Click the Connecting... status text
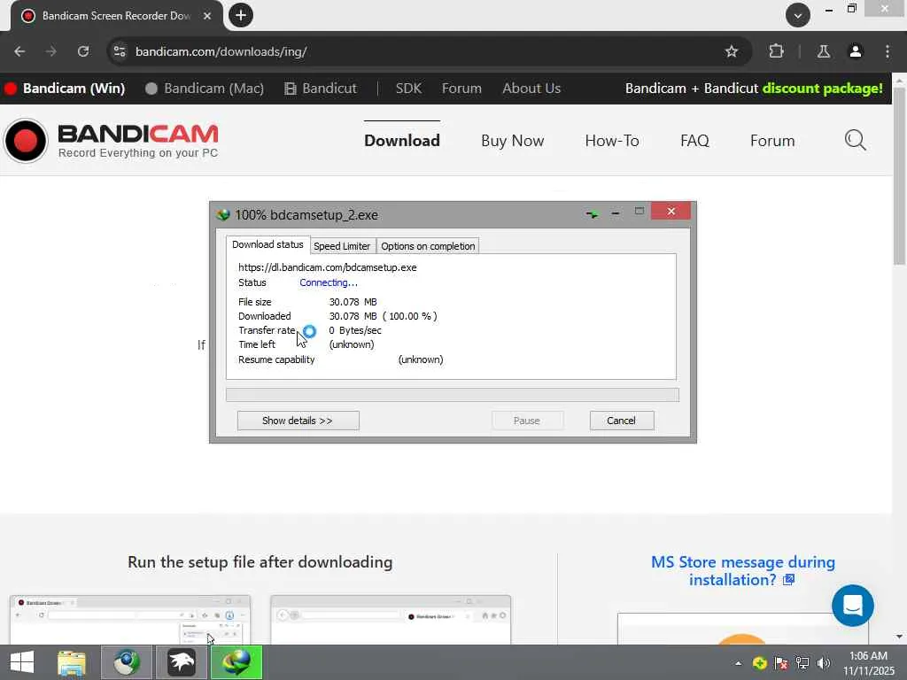The height and width of the screenshot is (680, 907). (x=329, y=282)
